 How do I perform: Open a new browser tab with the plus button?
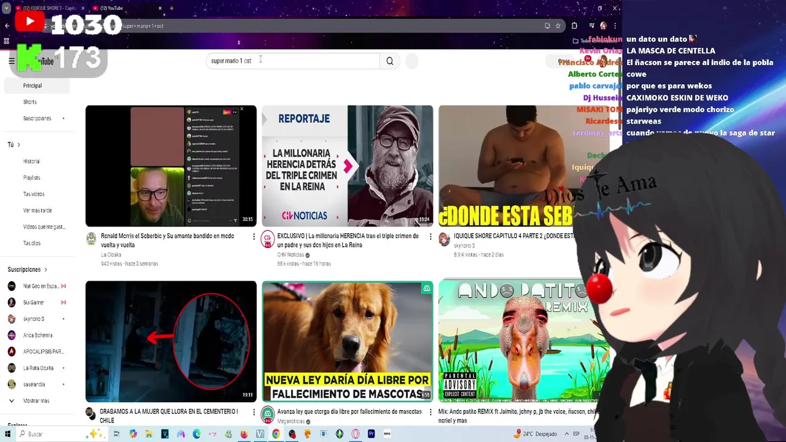coord(171,8)
